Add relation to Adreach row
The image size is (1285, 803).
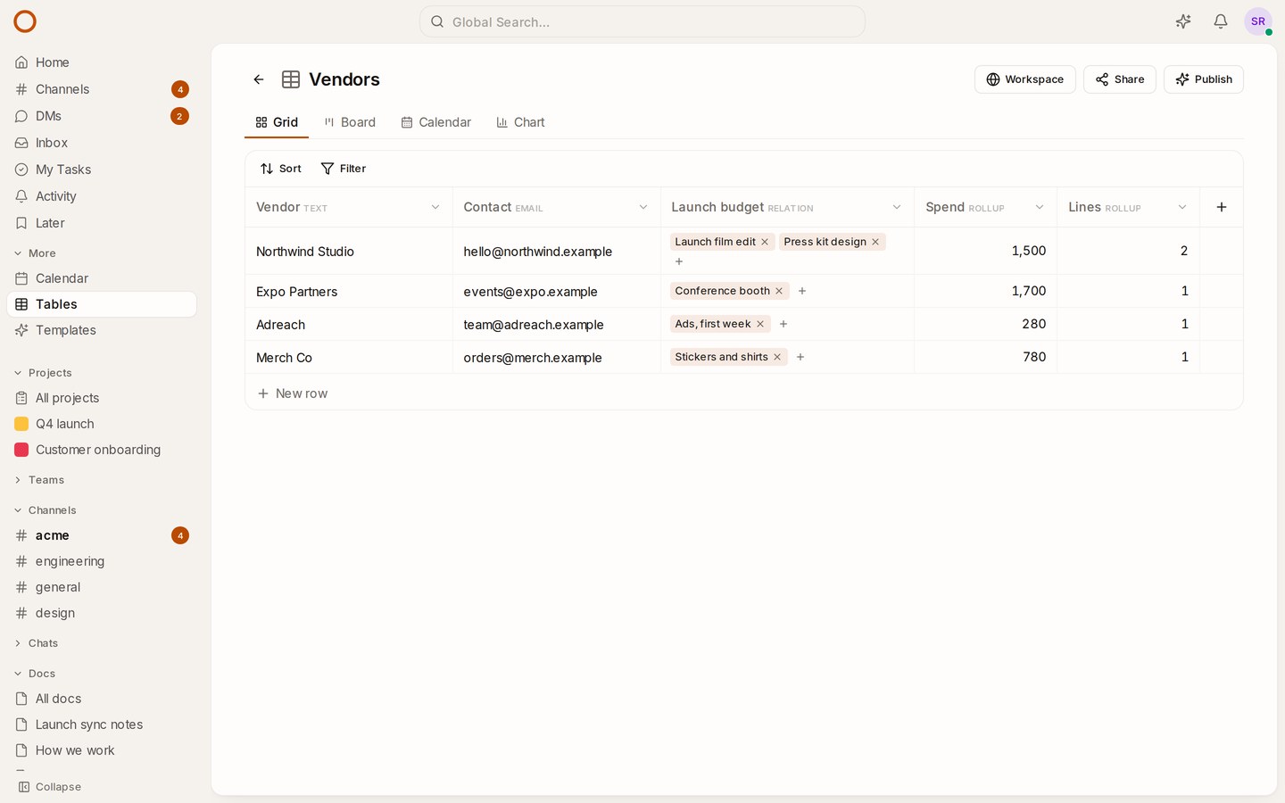[x=783, y=324]
